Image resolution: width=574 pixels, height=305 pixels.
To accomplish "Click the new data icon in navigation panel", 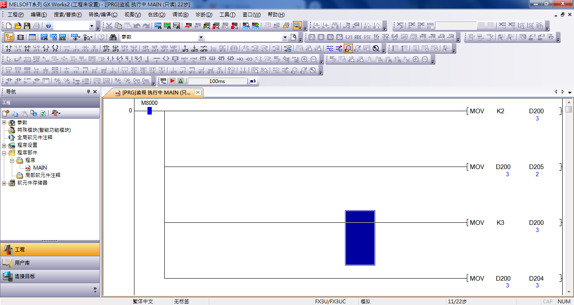I will click(x=6, y=113).
